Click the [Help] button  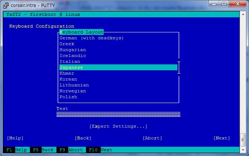pyautogui.click(x=15, y=138)
